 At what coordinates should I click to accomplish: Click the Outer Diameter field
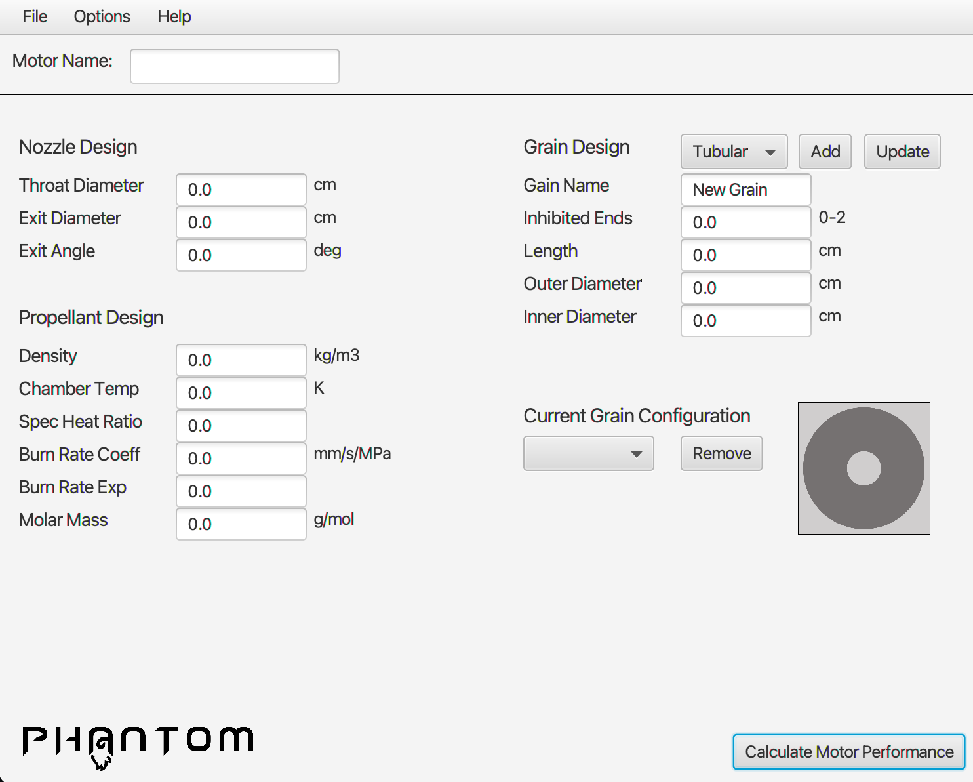(x=746, y=288)
